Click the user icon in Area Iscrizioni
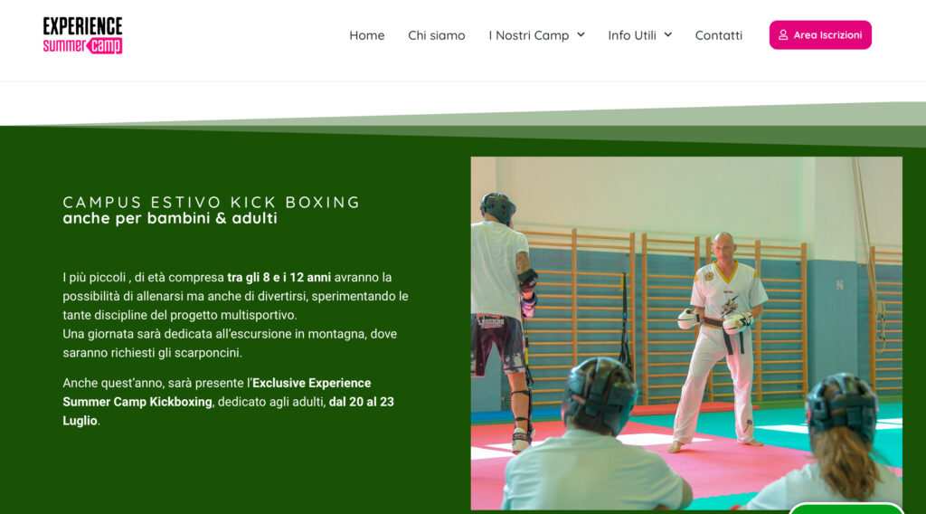 coord(783,35)
